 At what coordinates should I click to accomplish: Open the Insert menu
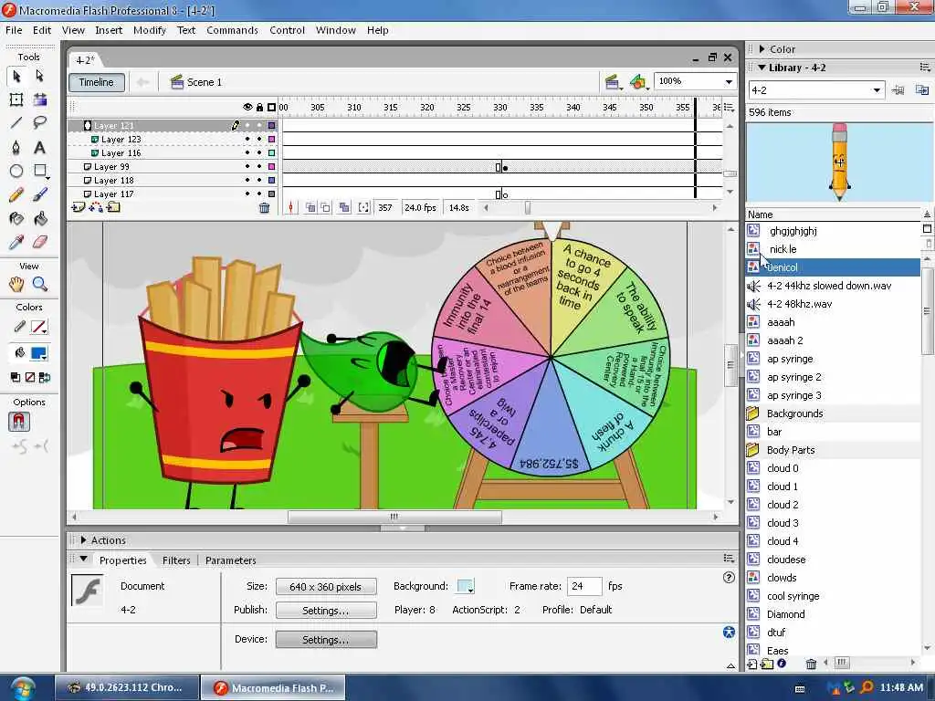109,30
